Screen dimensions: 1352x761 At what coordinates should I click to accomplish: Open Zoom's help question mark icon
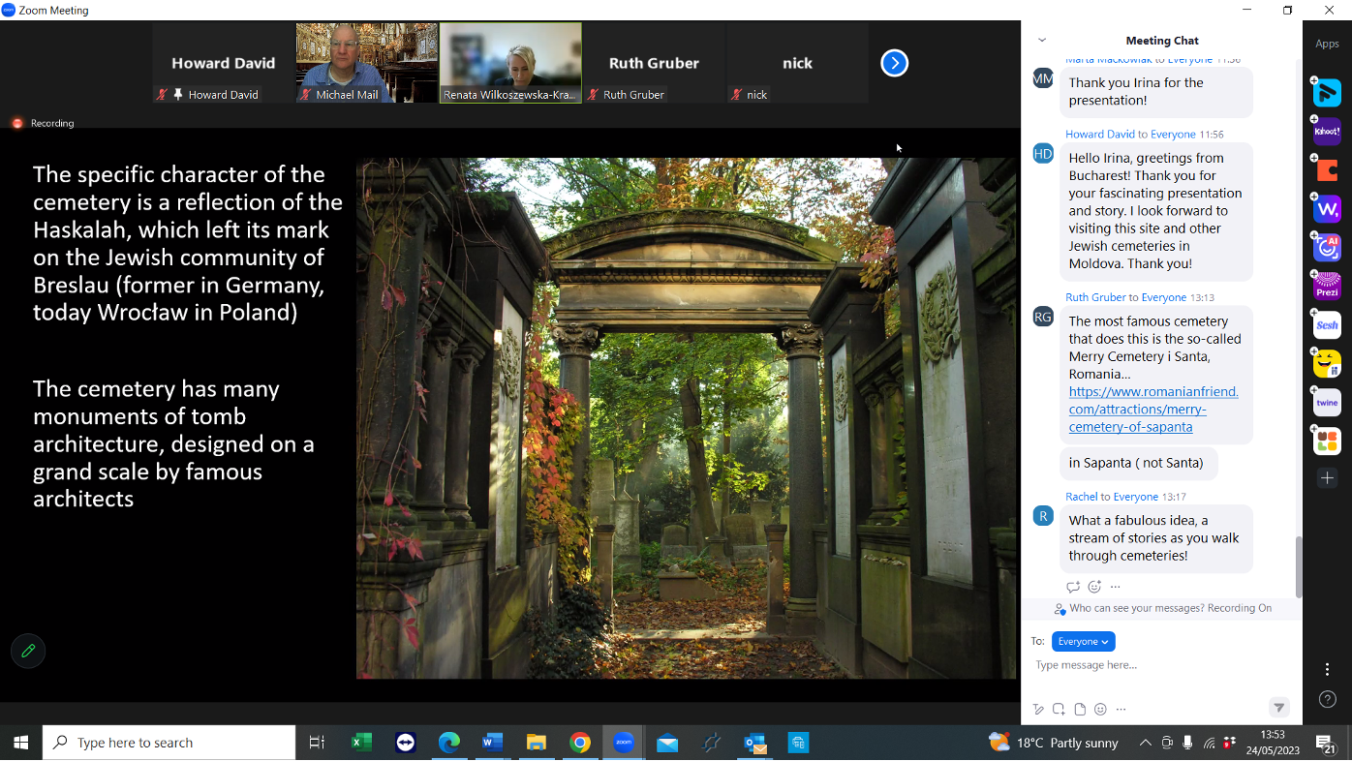[x=1327, y=698]
